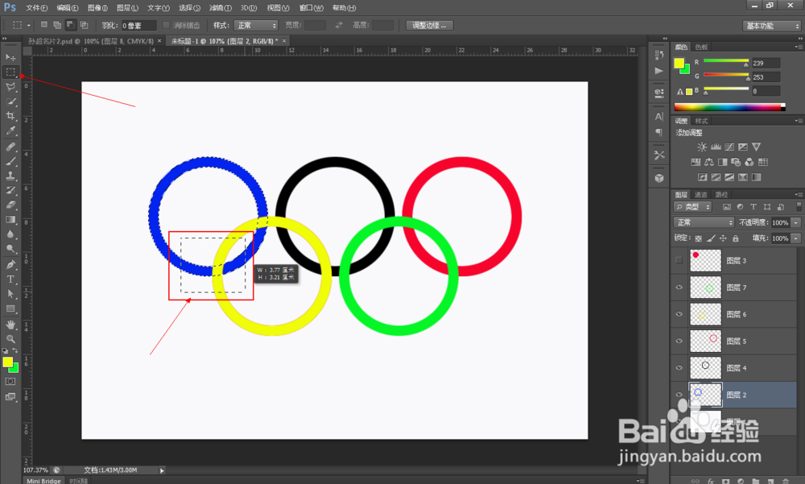Open the status bar info arrow
Image resolution: width=805 pixels, height=484 pixels.
pos(162,470)
